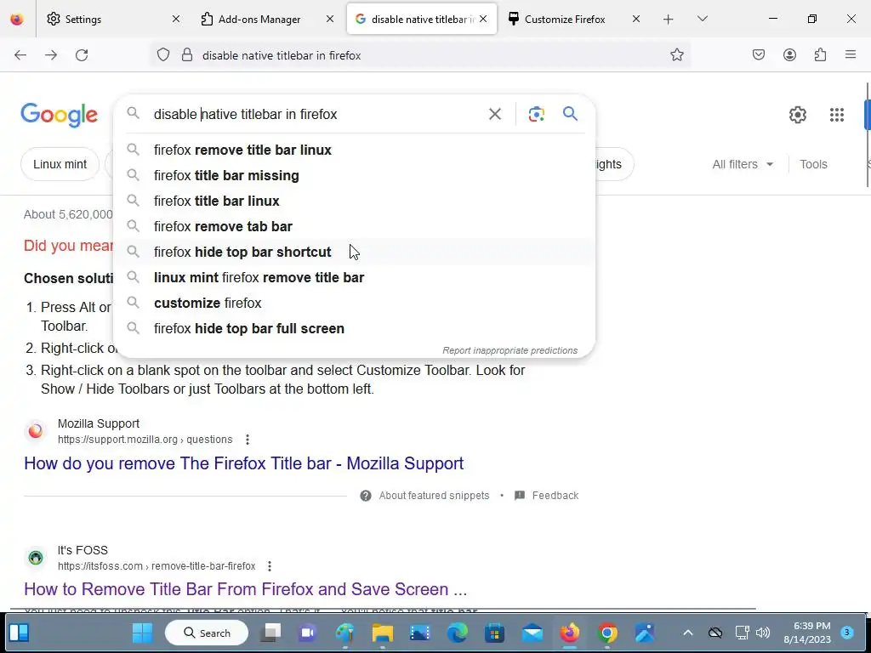Viewport: 871px width, 653px height.
Task: Click Report inappropriate predictions
Action: point(510,350)
